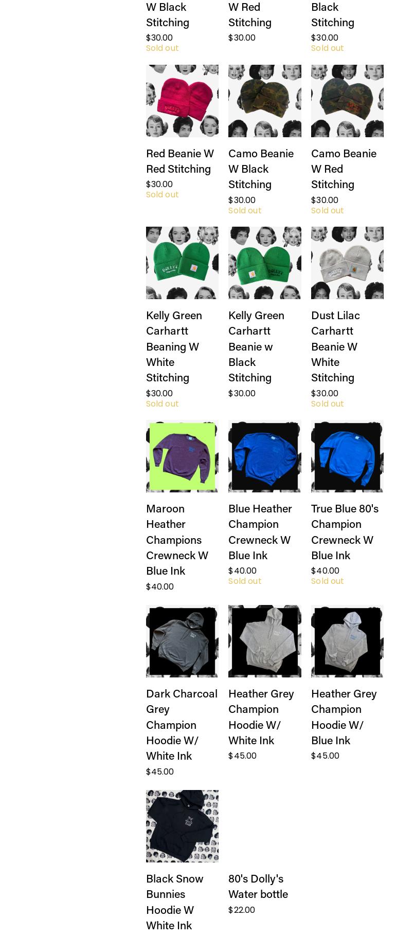Screen dimensions: 396x937
Task: Open the red beanie product image
Action: click(182, 101)
